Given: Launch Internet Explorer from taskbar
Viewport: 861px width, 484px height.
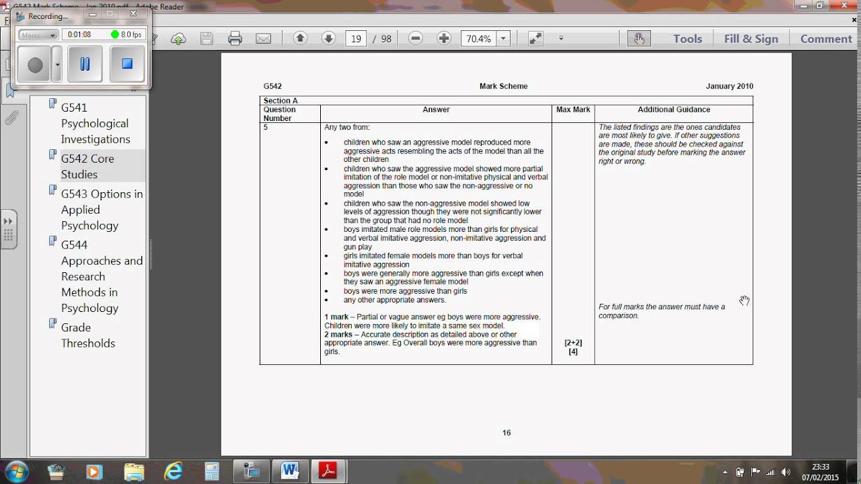Looking at the screenshot, I should [x=174, y=471].
